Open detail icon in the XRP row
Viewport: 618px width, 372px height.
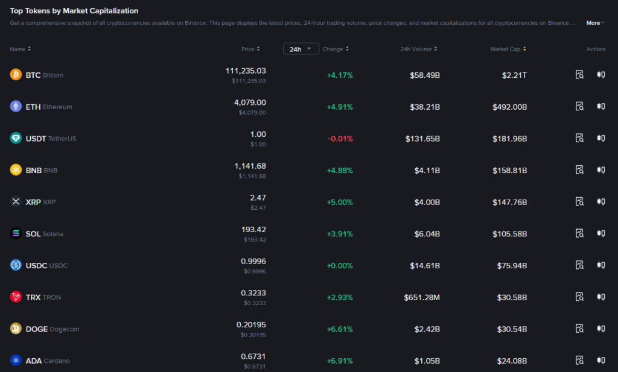pos(579,201)
